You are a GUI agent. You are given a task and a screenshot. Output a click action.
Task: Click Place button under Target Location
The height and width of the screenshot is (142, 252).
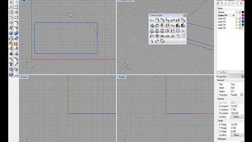[237, 135]
